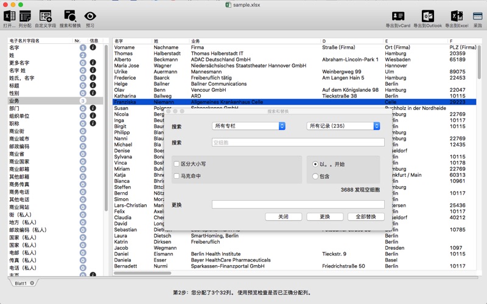Select the Franziska Niemann row
Viewport: 487px width, 304px height.
[295, 102]
